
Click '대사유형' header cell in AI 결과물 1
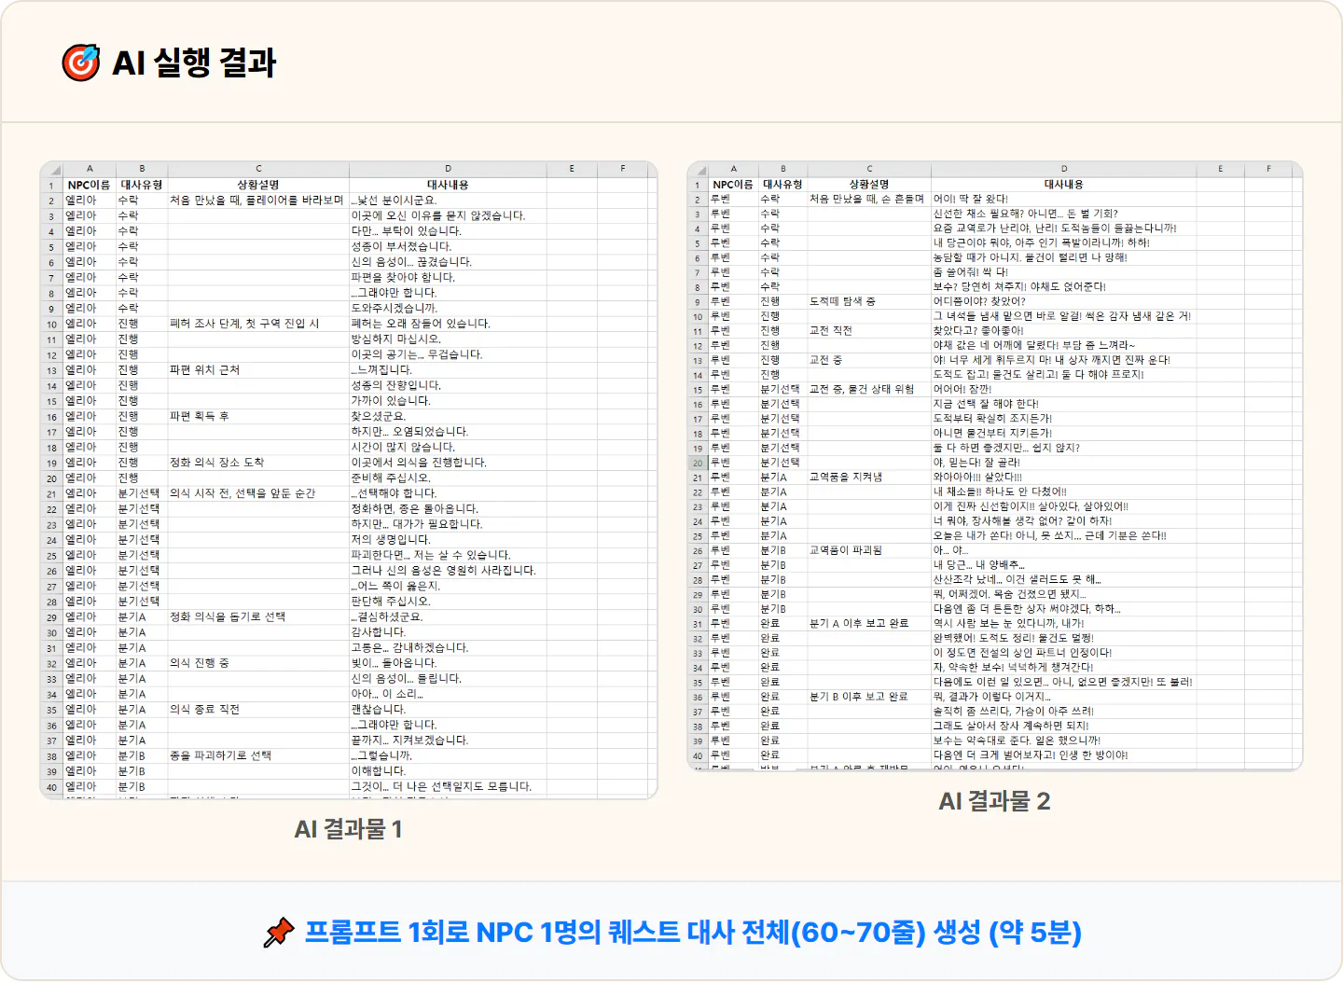pos(142,185)
